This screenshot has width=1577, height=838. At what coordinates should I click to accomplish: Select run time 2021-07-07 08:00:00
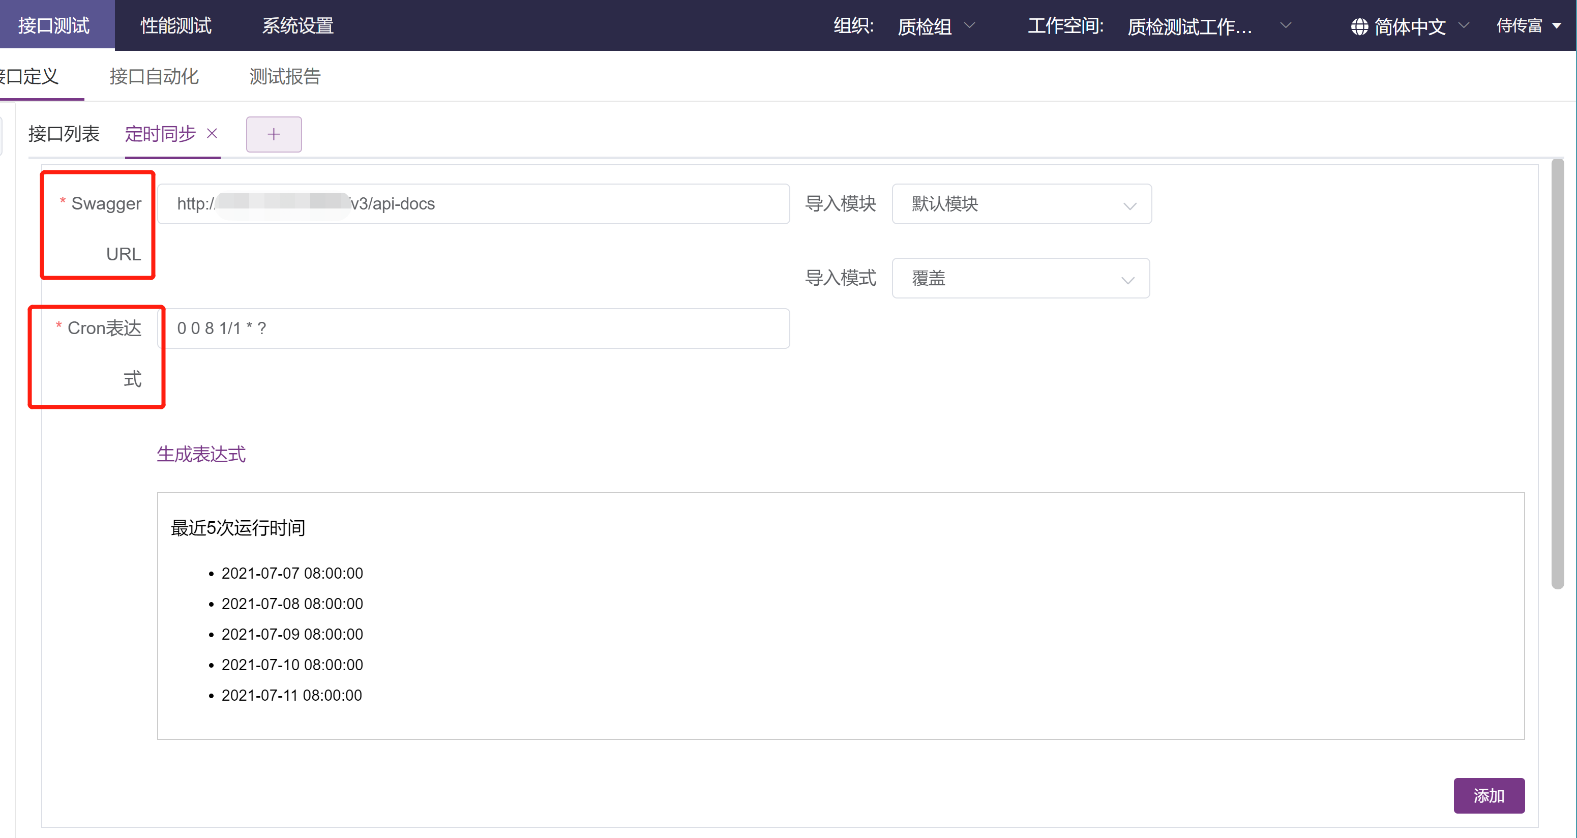(x=292, y=573)
